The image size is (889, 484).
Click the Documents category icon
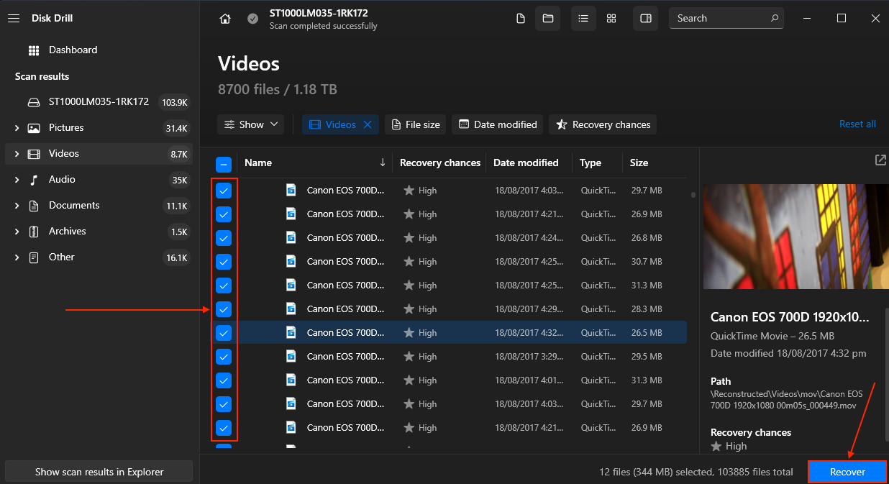(34, 206)
